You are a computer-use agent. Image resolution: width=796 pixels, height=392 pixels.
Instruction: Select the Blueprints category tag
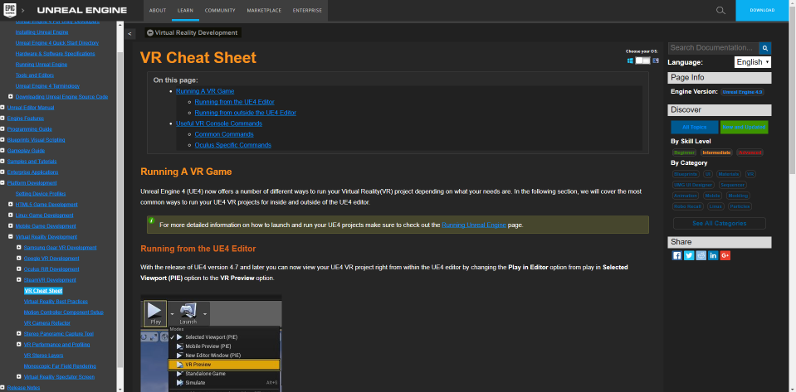[686, 174]
